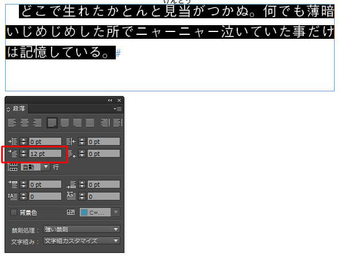Select Justify with last line right
341x257 pixels.
click(x=77, y=122)
